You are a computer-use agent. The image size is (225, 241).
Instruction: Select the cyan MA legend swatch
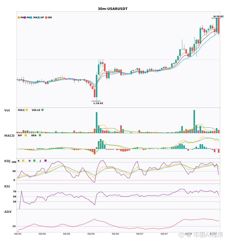(31, 18)
